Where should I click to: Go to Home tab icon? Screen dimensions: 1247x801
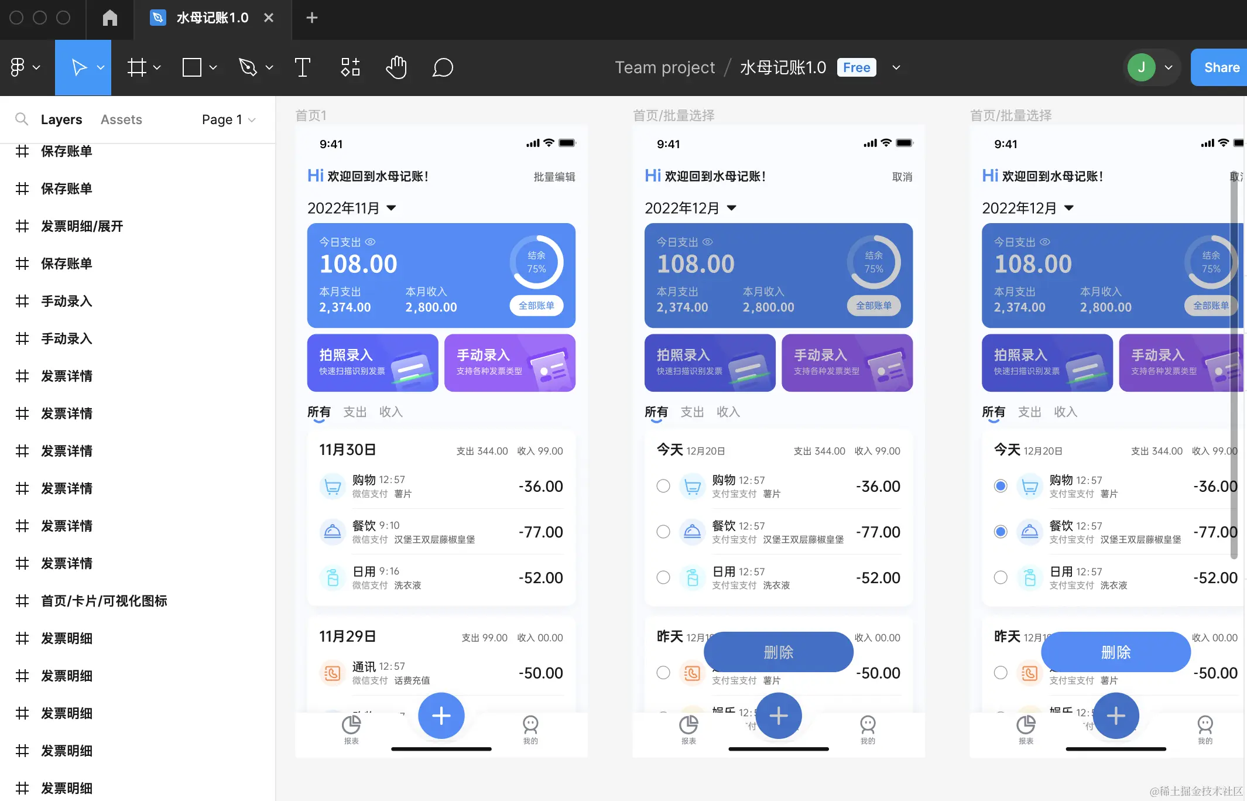click(x=109, y=18)
